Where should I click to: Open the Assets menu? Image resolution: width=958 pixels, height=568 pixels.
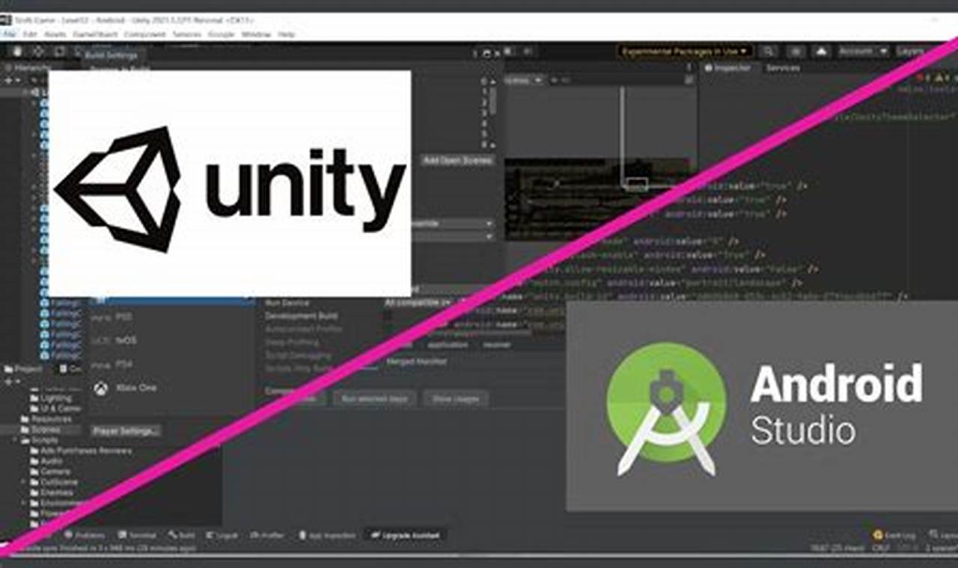(55, 34)
